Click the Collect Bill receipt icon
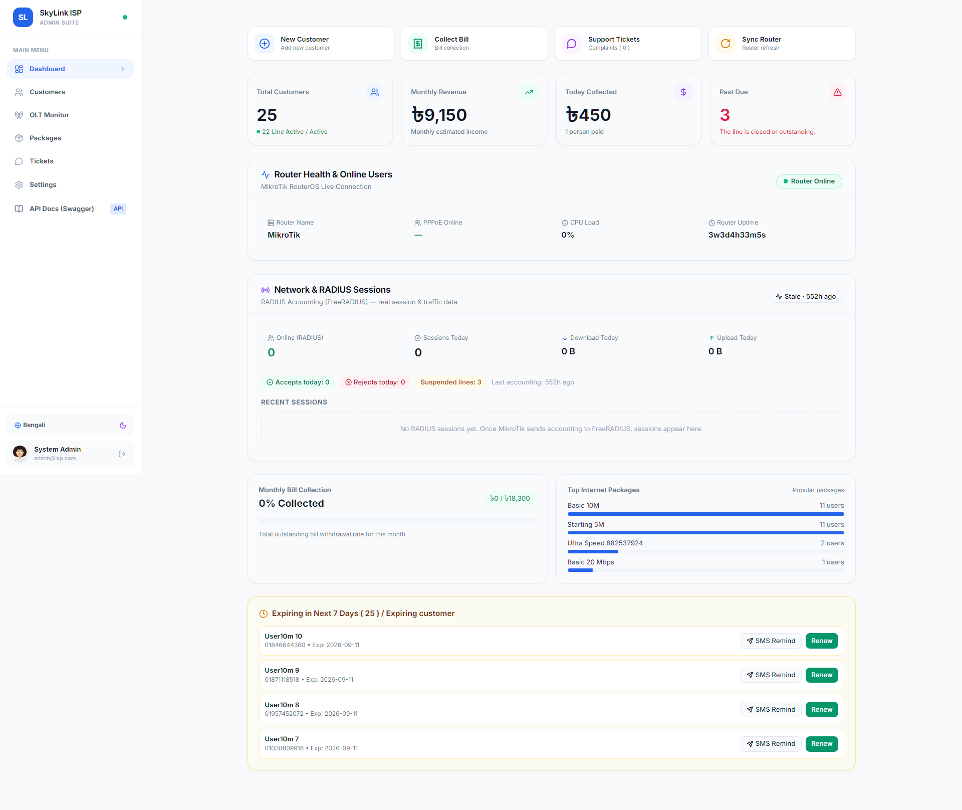The height and width of the screenshot is (810, 962). pyautogui.click(x=418, y=44)
